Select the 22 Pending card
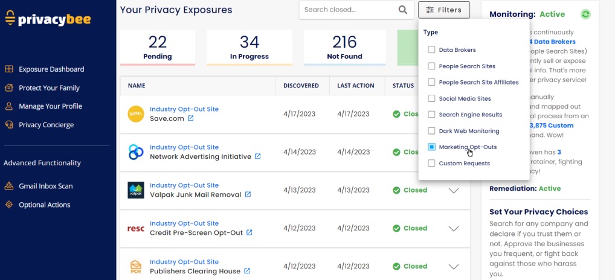The image size is (615, 280). 158,48
